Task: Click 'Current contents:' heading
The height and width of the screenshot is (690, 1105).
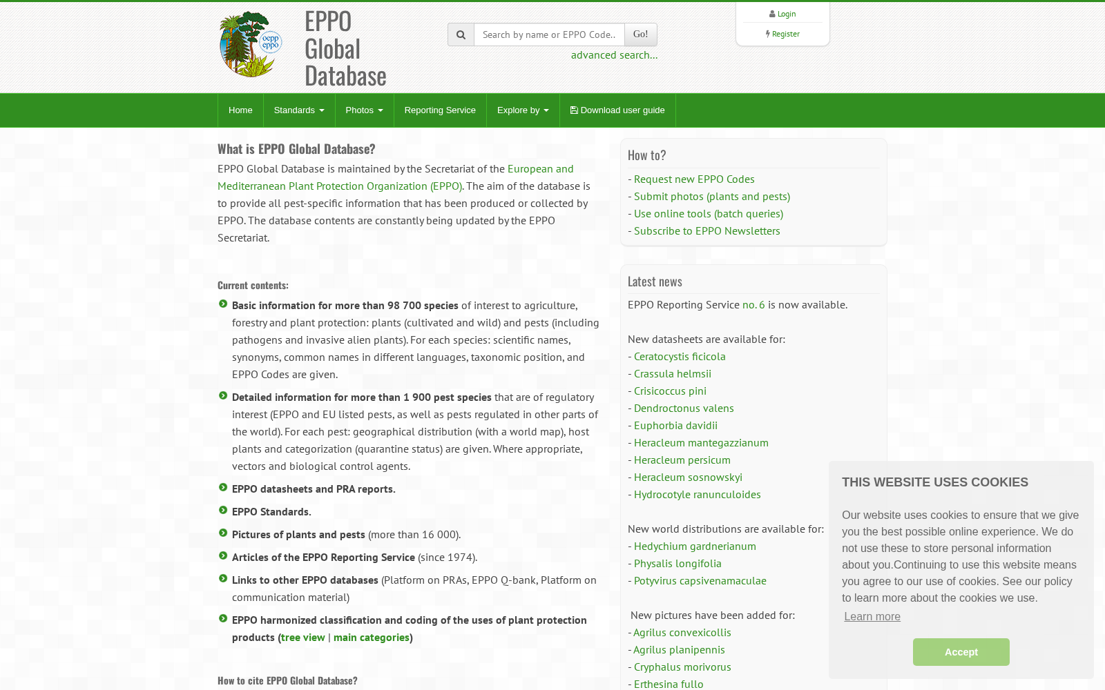Action: pos(253,285)
